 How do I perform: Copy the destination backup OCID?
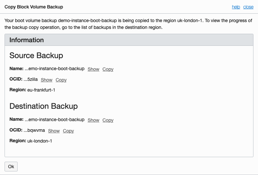(x=68, y=131)
